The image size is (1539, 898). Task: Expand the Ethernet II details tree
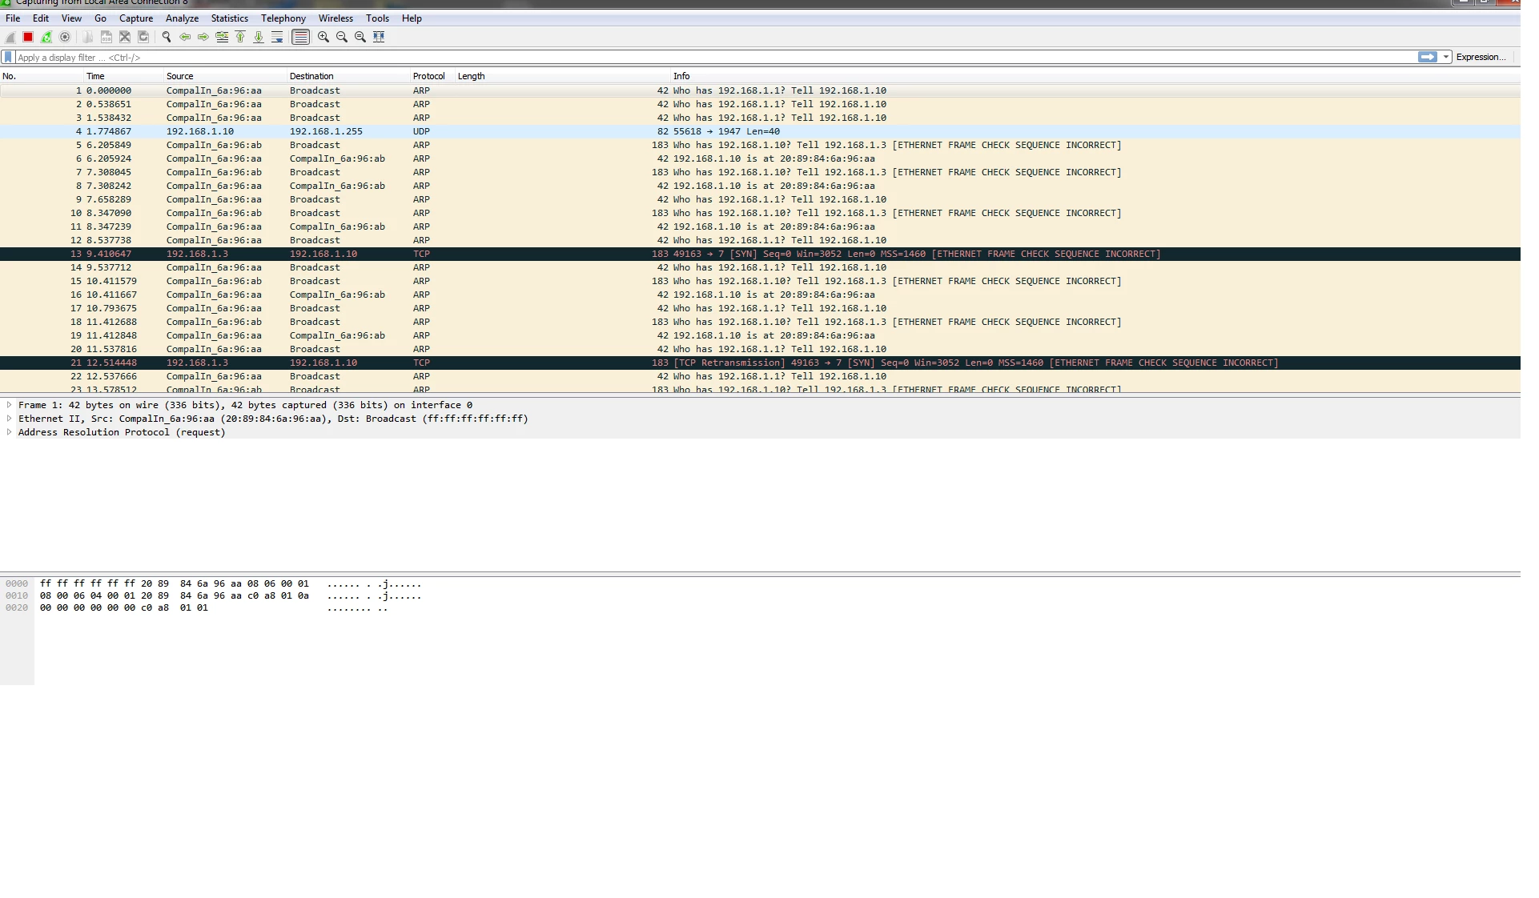10,419
